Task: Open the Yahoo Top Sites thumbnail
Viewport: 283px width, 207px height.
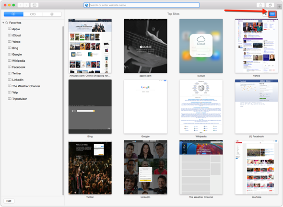Action: point(257,46)
